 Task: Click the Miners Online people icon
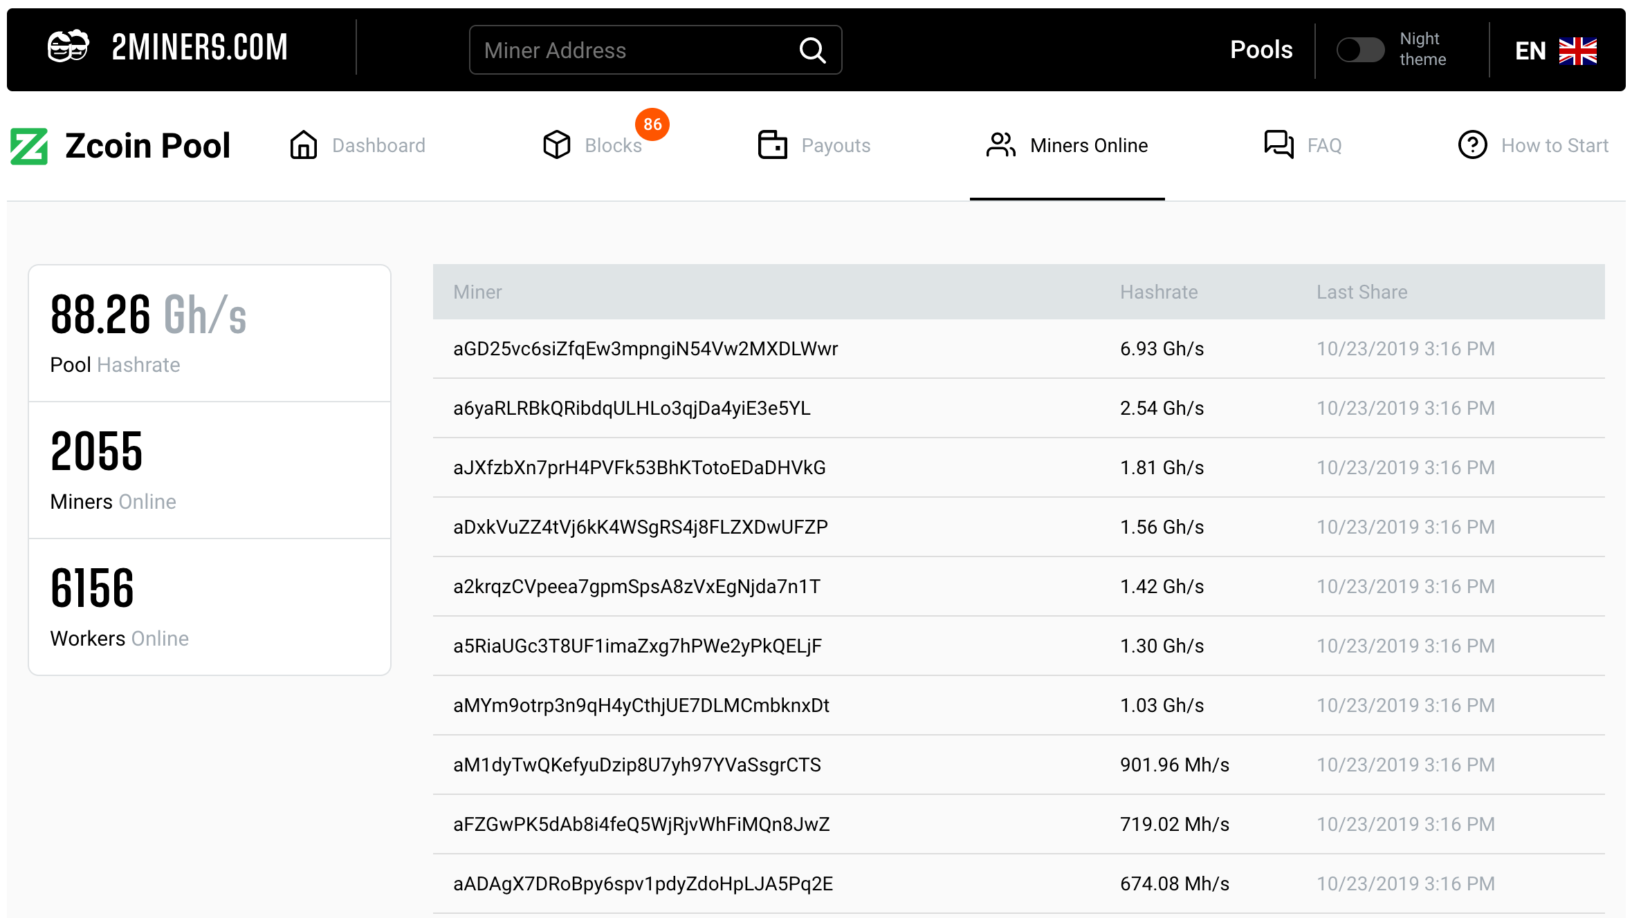(x=1000, y=145)
